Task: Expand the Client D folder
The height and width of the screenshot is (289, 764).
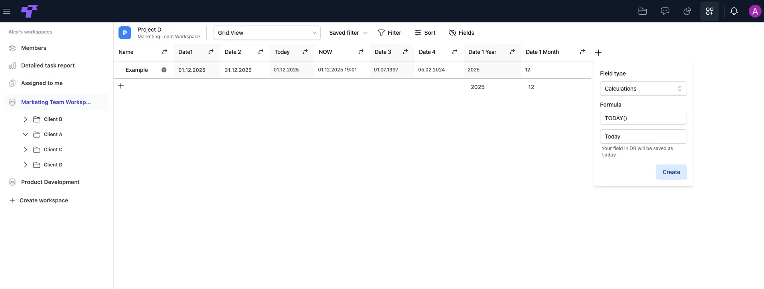Action: (26, 165)
